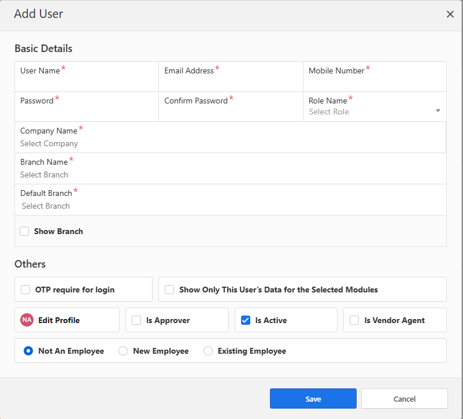Screen dimensions: 463x419
Task: Open the Default Branch selector
Action: (x=230, y=206)
